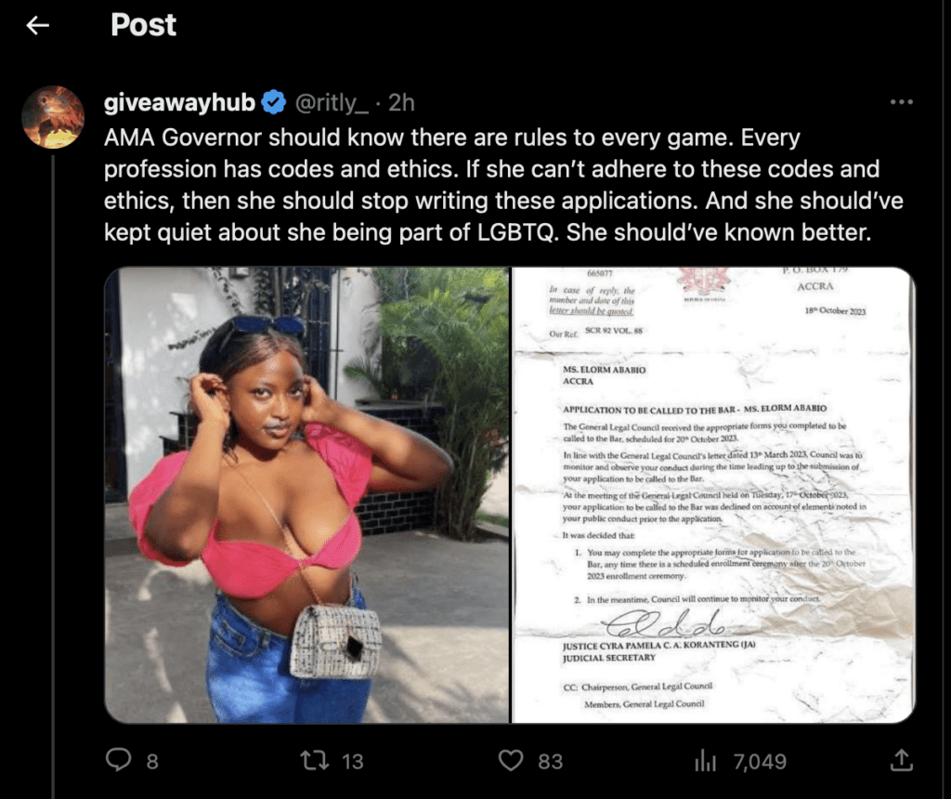951x799 pixels.
Task: View post analytics bar chart icon
Action: [x=706, y=760]
